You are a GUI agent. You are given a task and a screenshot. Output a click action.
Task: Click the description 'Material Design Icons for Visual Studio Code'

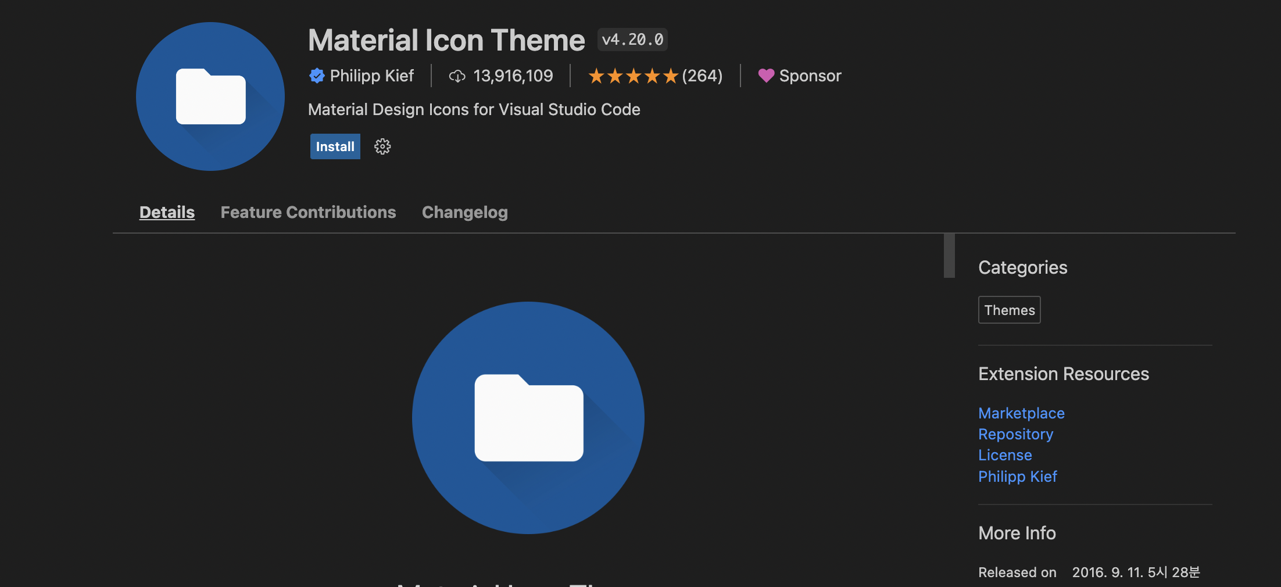pos(474,109)
